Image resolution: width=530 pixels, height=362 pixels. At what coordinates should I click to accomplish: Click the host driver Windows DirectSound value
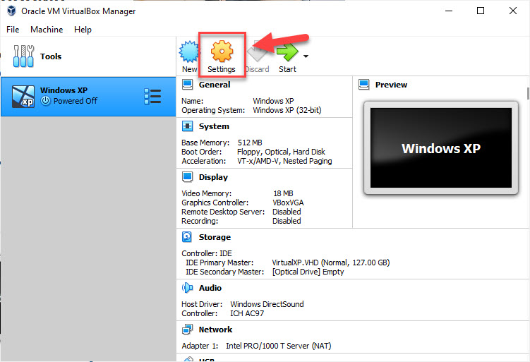pyautogui.click(x=267, y=304)
